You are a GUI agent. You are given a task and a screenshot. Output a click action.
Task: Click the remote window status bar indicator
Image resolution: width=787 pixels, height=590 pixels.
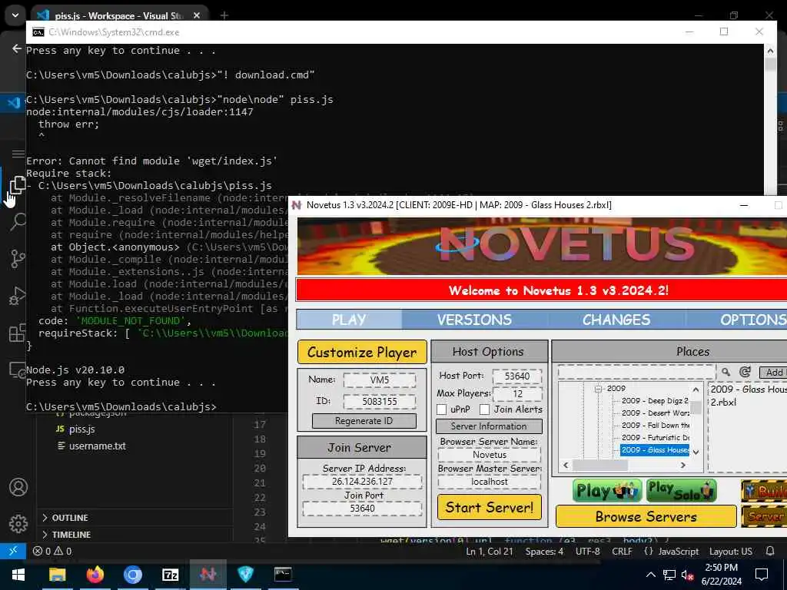point(13,551)
